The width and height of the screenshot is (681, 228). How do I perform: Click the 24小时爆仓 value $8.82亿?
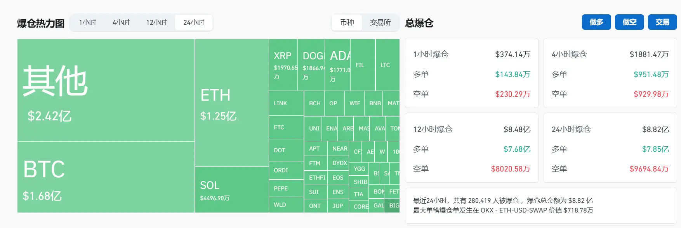[655, 129]
